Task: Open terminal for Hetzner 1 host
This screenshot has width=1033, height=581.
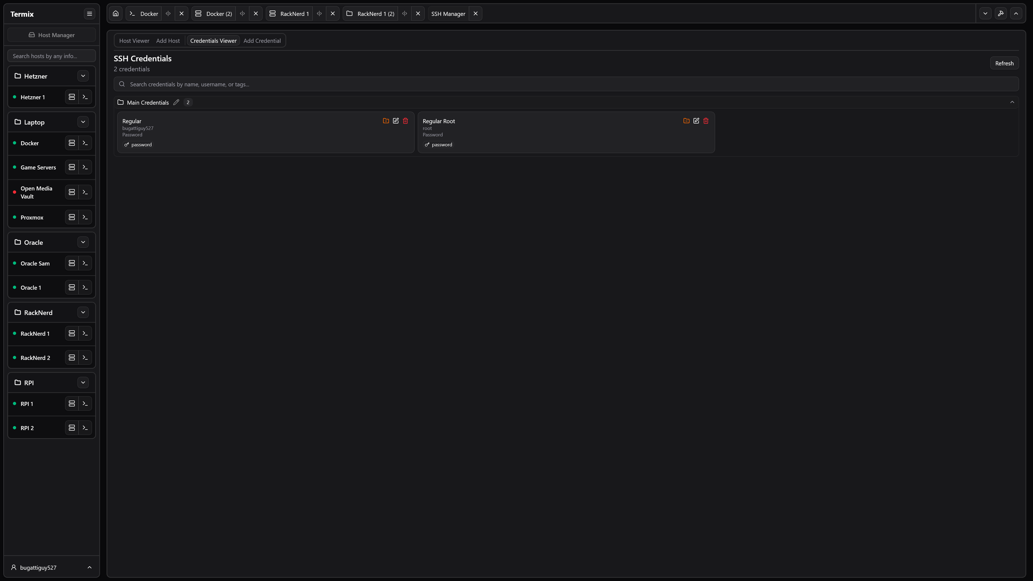Action: tap(85, 97)
